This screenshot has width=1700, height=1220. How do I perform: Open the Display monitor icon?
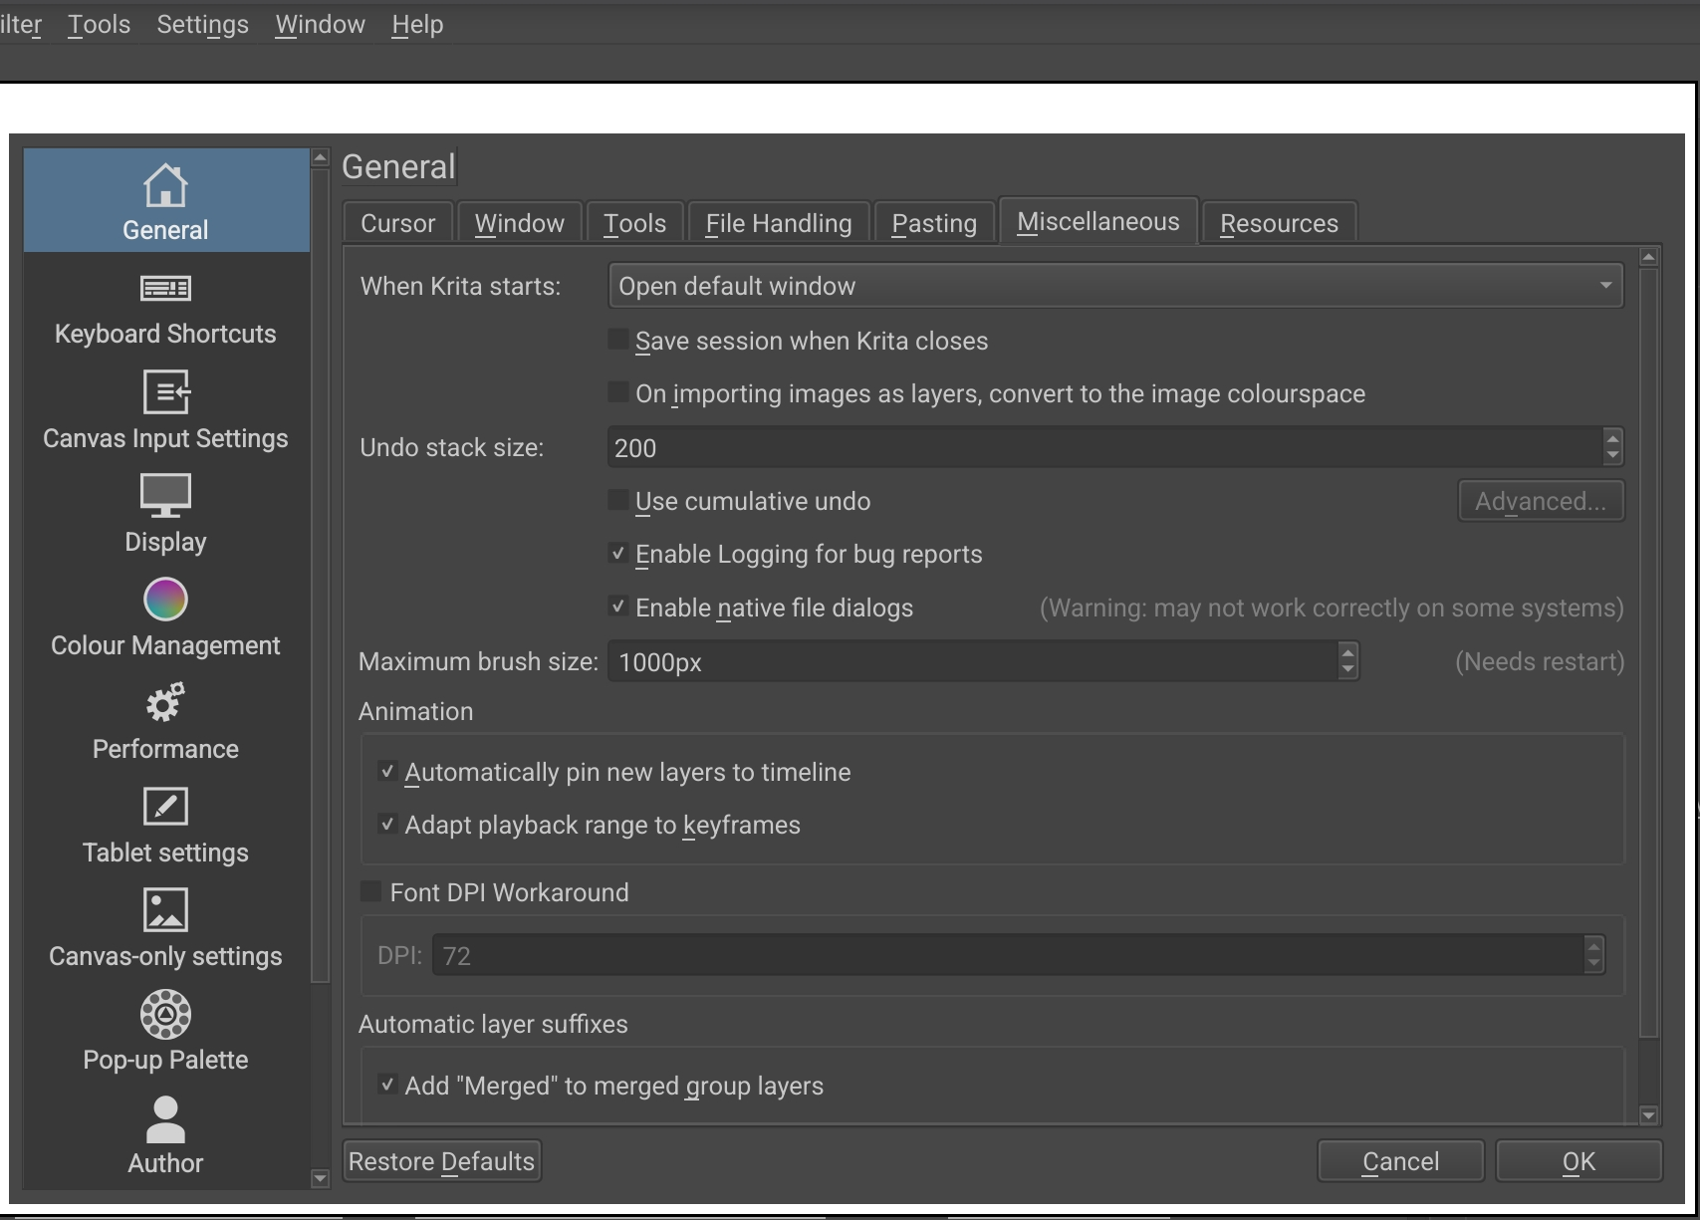(x=165, y=495)
